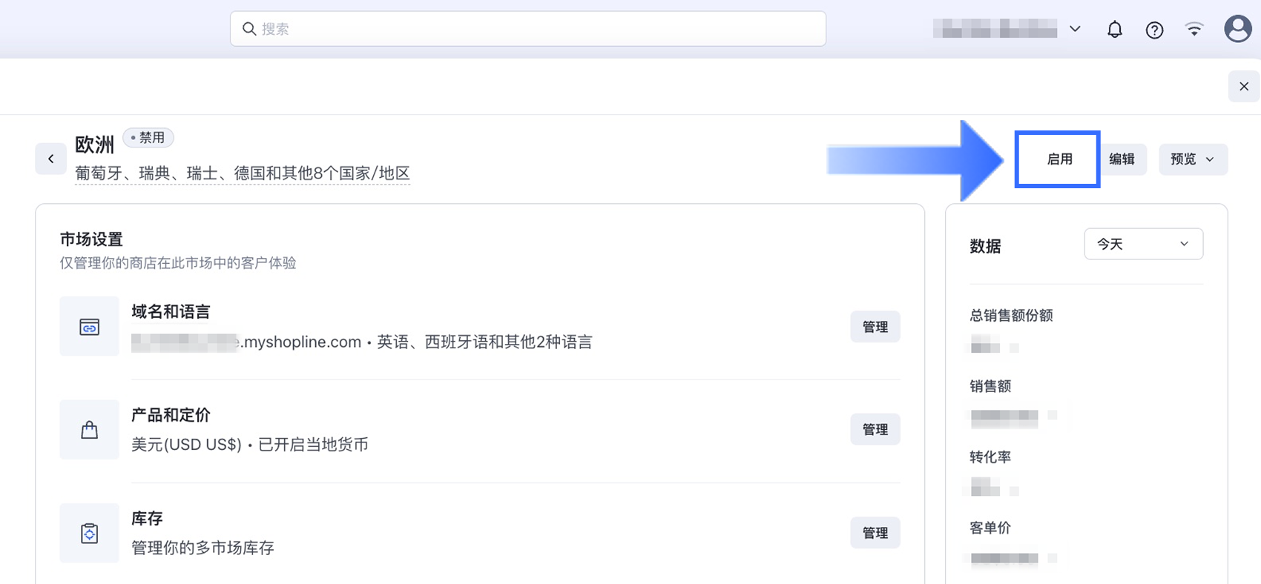Click the inventory clipboard icon
Image resolution: width=1261 pixels, height=584 pixels.
(x=89, y=533)
